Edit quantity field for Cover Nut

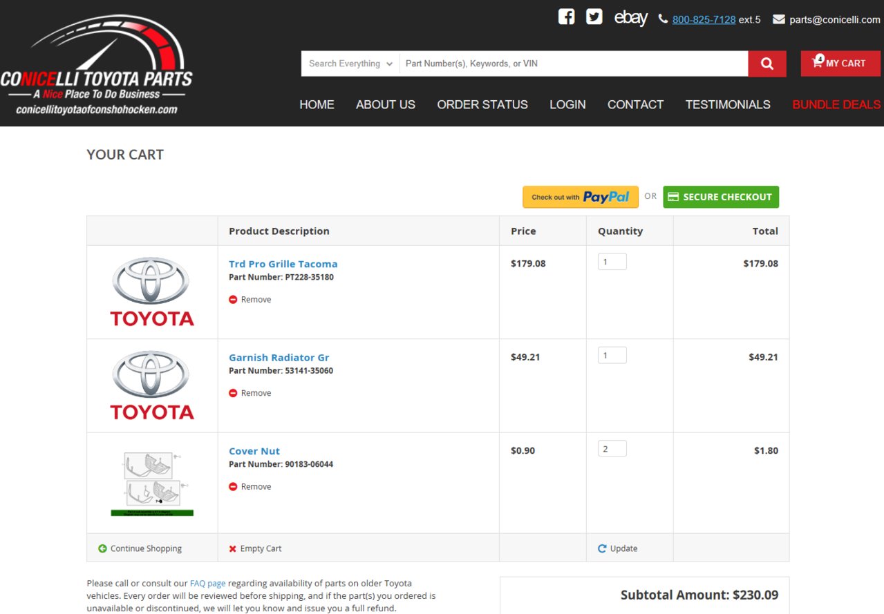pyautogui.click(x=612, y=449)
